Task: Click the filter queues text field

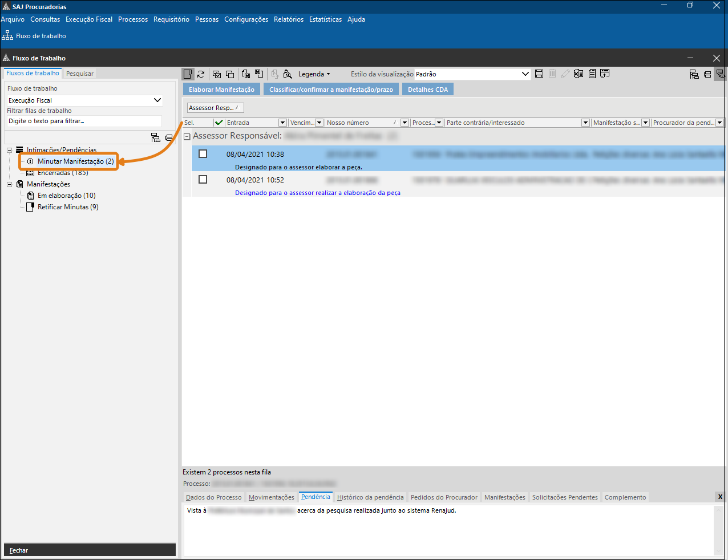Action: [x=84, y=121]
